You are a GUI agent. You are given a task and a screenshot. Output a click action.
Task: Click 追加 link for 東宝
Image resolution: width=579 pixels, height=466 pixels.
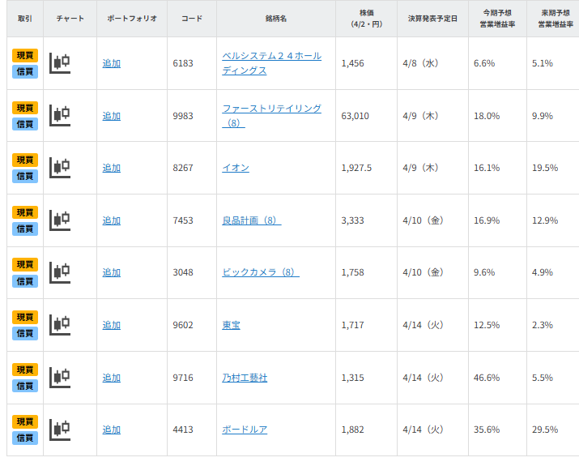tap(111, 325)
